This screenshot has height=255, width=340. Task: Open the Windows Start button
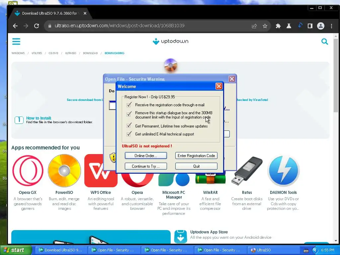click(x=16, y=250)
